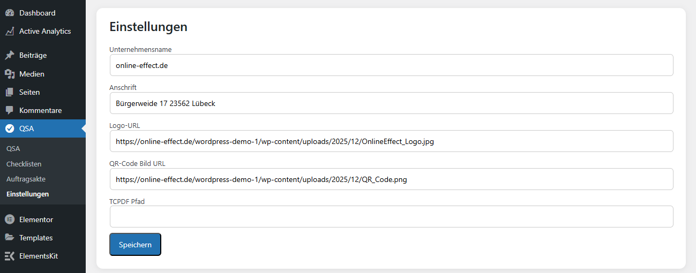This screenshot has width=696, height=273.
Task: Open the Medien media icon
Action: [10, 74]
